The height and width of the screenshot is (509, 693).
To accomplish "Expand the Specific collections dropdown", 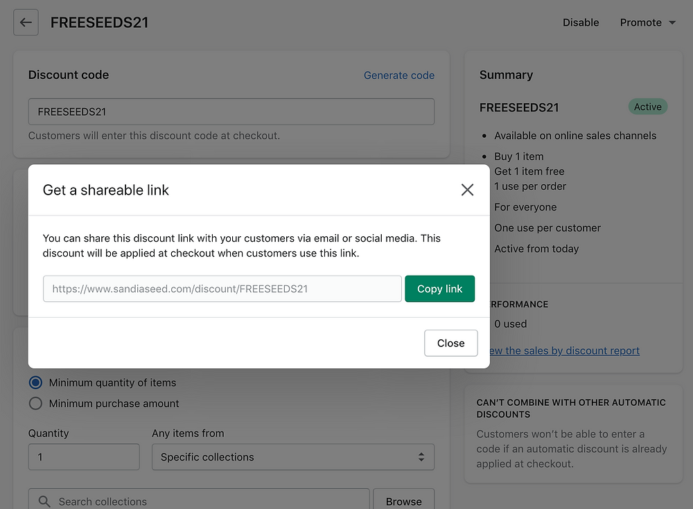I will click(x=292, y=457).
